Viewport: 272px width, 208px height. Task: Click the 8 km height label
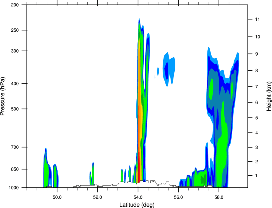(257, 71)
